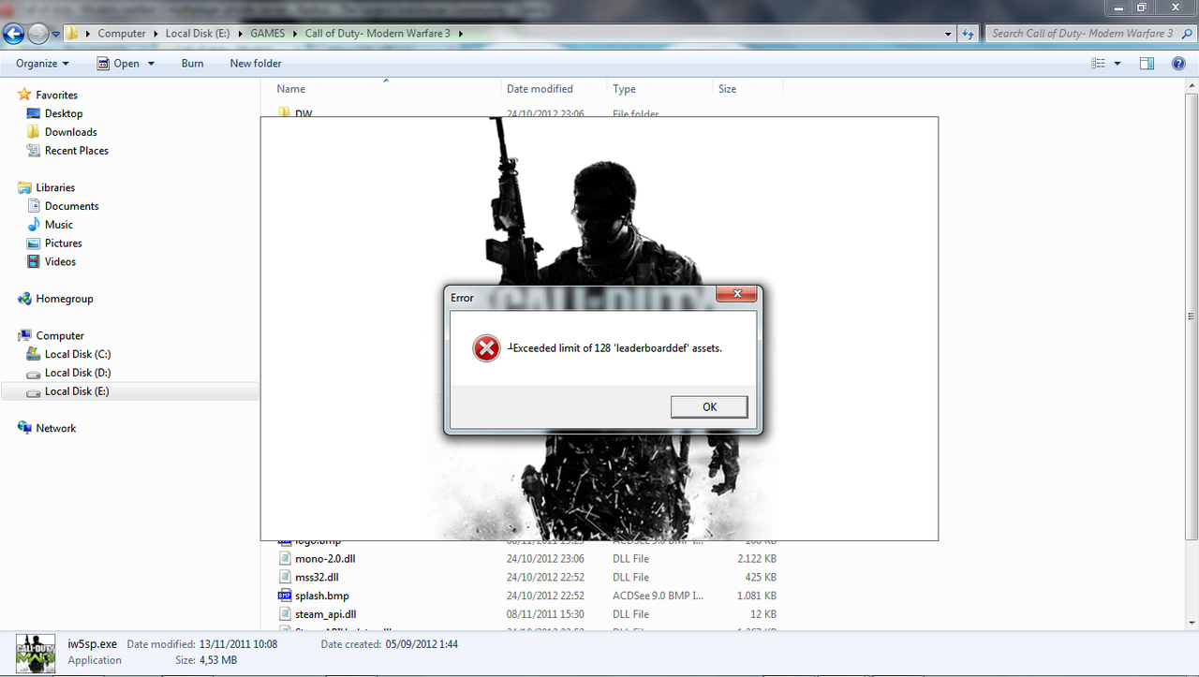Go back with the Back arrow button
This screenshot has height=677, width=1199.
click(13, 34)
